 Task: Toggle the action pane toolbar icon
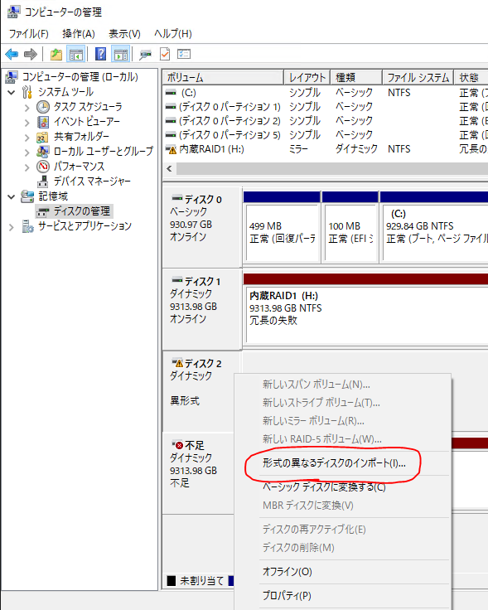click(x=121, y=55)
